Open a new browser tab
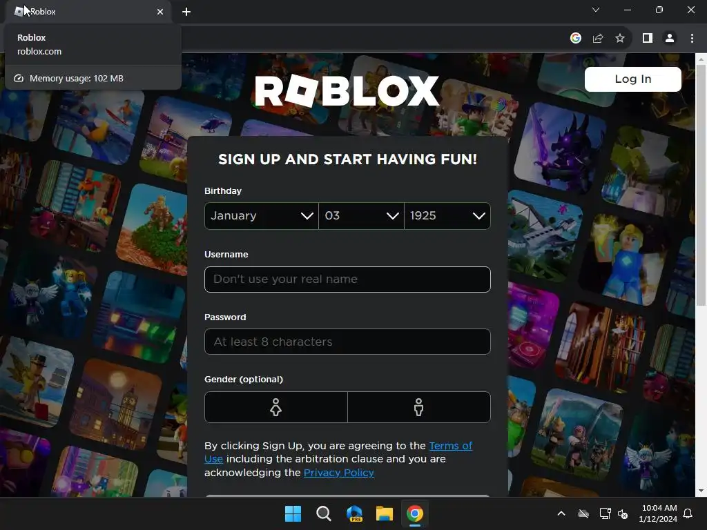This screenshot has width=707, height=530. 186,12
